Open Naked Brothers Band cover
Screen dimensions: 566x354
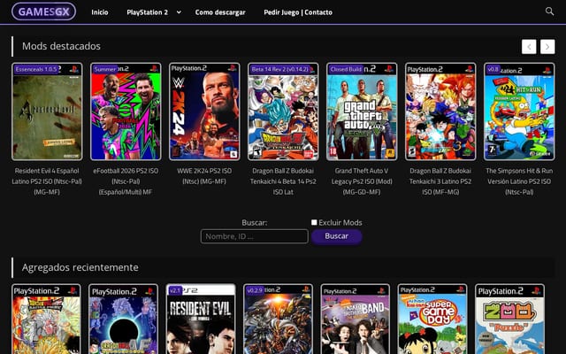click(356, 319)
